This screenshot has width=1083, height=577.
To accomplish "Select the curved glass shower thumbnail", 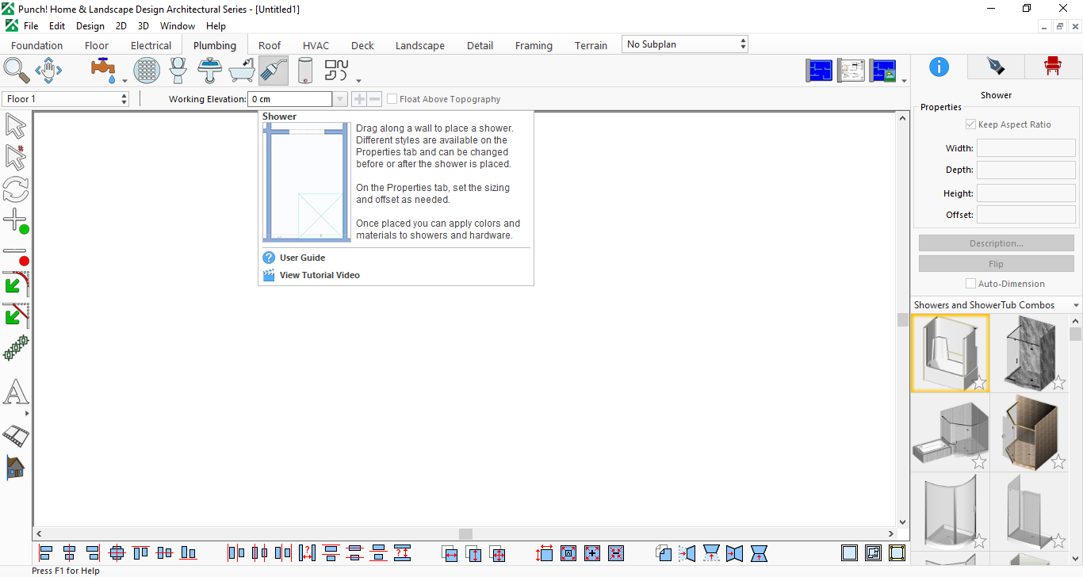I will click(950, 510).
